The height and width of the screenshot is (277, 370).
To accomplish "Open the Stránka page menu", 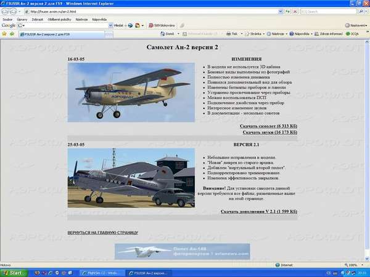I will [x=255, y=34].
